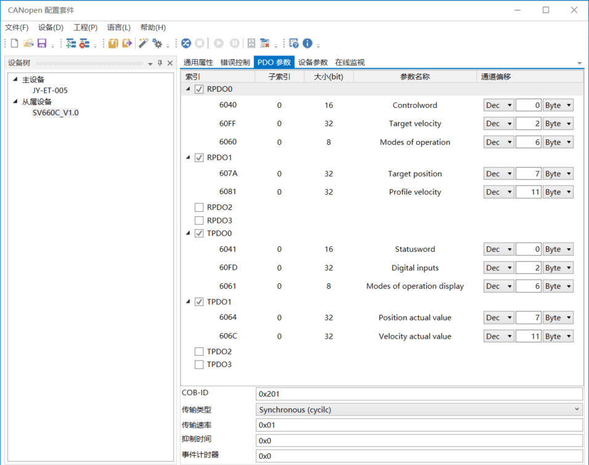
Task: Open the 语言(L) menu
Action: (119, 28)
